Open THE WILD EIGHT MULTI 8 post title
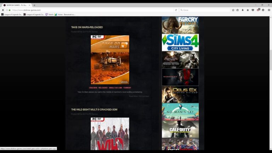Screen dimensions: 272x153 94,109
